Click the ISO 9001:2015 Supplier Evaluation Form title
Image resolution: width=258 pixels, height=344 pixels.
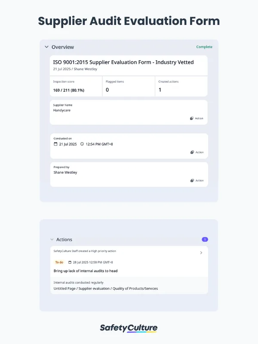tap(123, 62)
